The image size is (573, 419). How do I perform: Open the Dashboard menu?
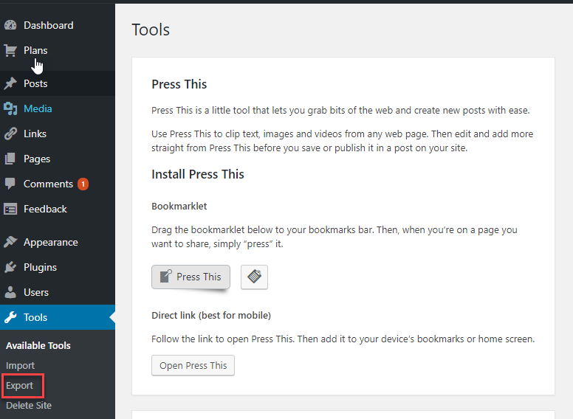pyautogui.click(x=58, y=25)
